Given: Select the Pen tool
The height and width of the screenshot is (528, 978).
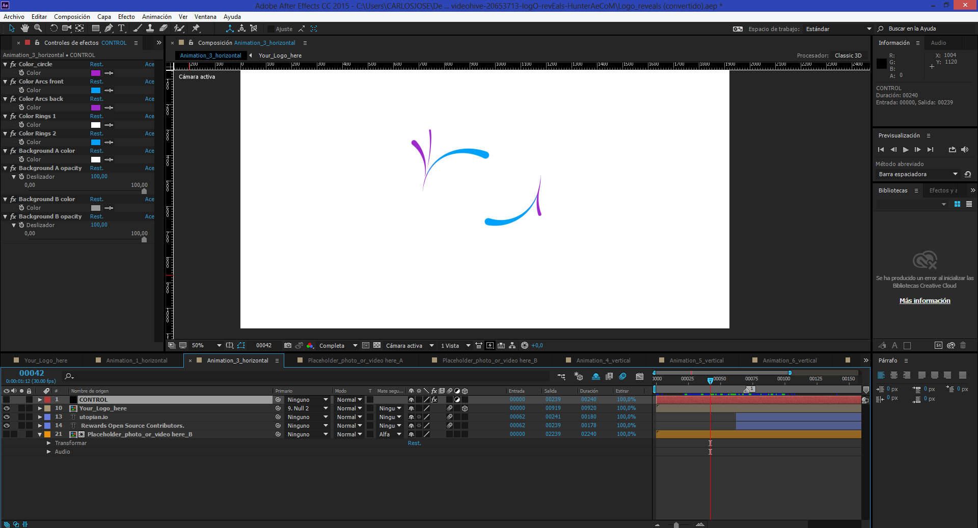Looking at the screenshot, I should (108, 29).
